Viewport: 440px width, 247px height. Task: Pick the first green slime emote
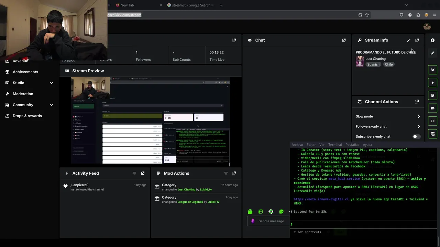pyautogui.click(x=250, y=212)
